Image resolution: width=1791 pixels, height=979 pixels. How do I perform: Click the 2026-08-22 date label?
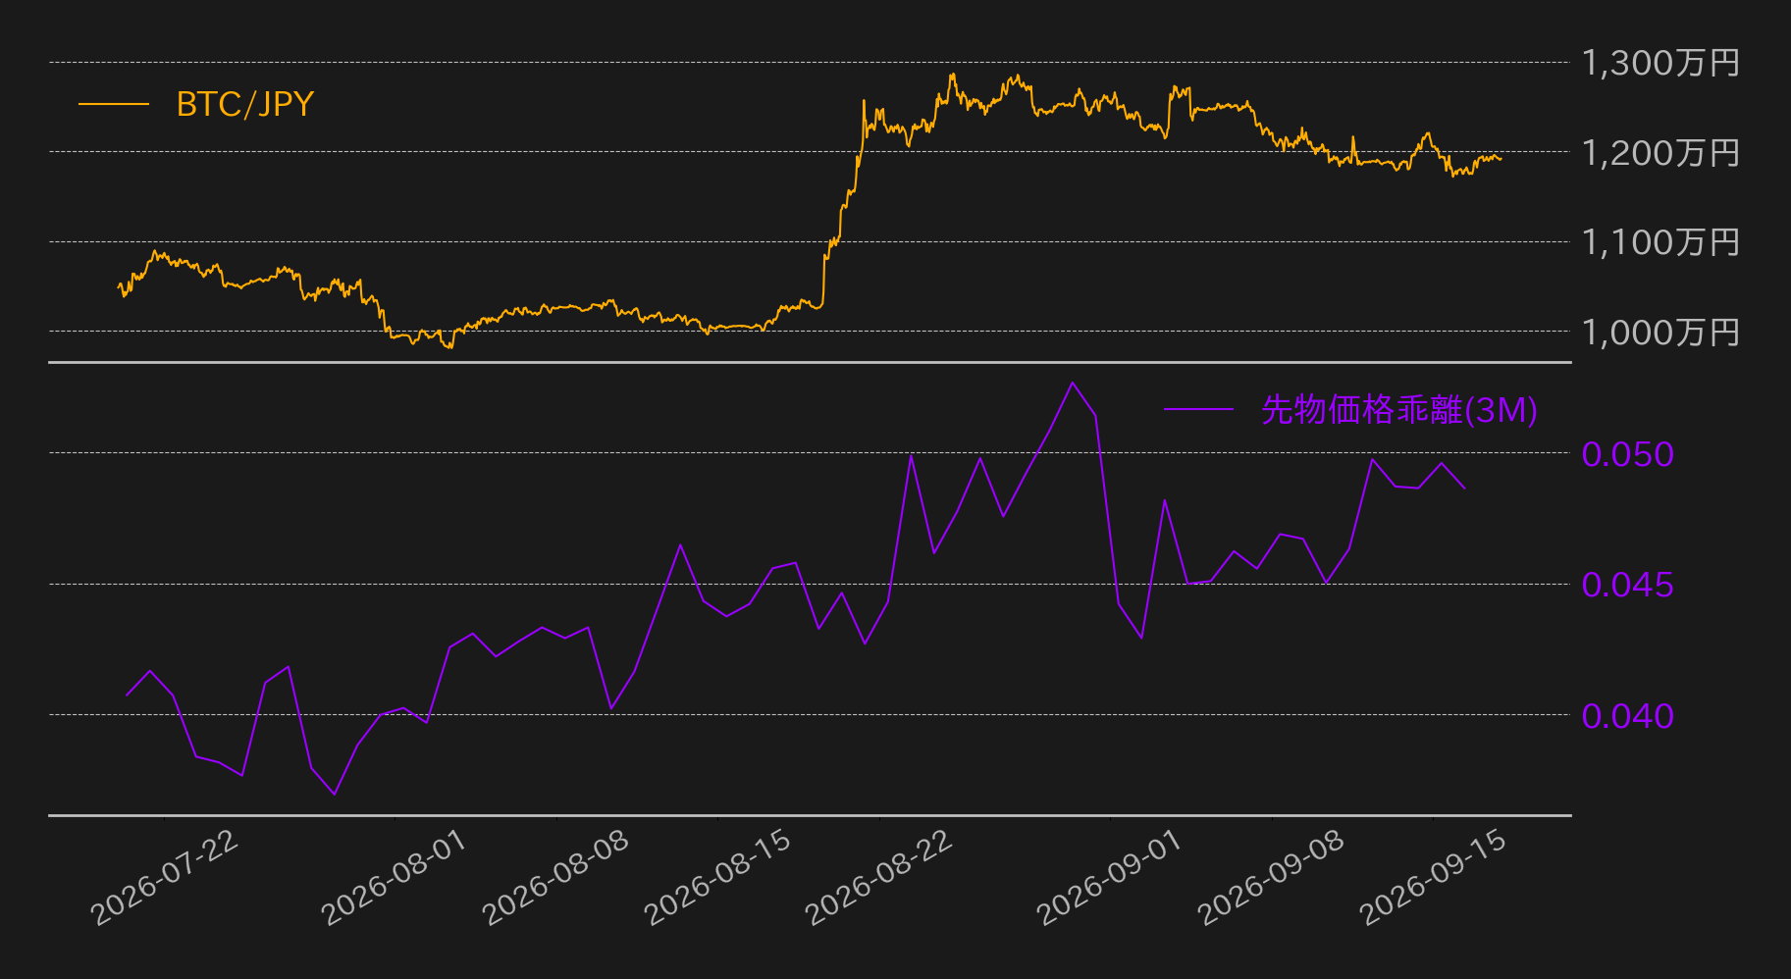click(879, 877)
